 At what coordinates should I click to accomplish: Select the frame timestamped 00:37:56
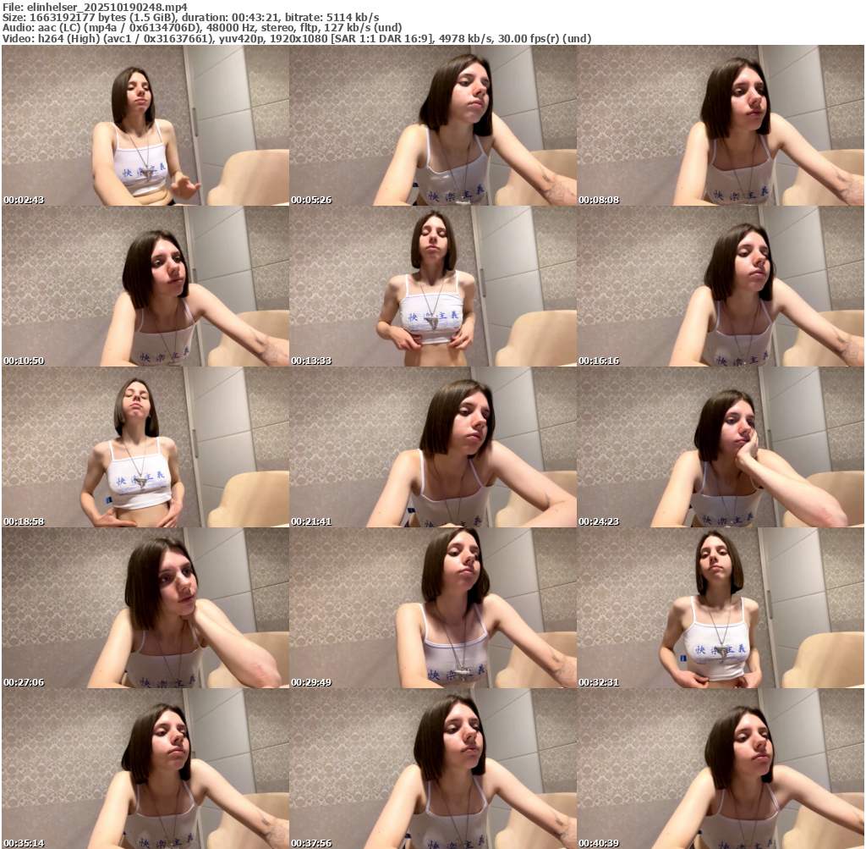(x=433, y=768)
